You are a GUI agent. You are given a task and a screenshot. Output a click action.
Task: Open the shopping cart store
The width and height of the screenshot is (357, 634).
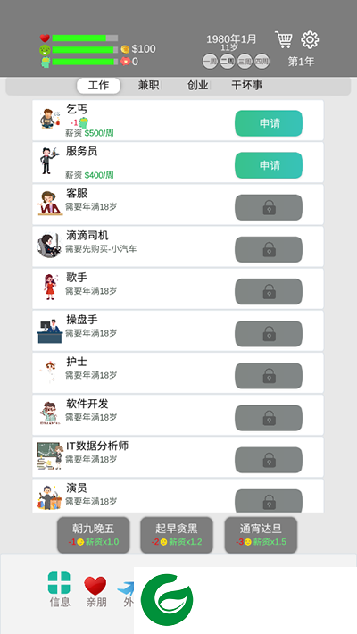pyautogui.click(x=284, y=39)
